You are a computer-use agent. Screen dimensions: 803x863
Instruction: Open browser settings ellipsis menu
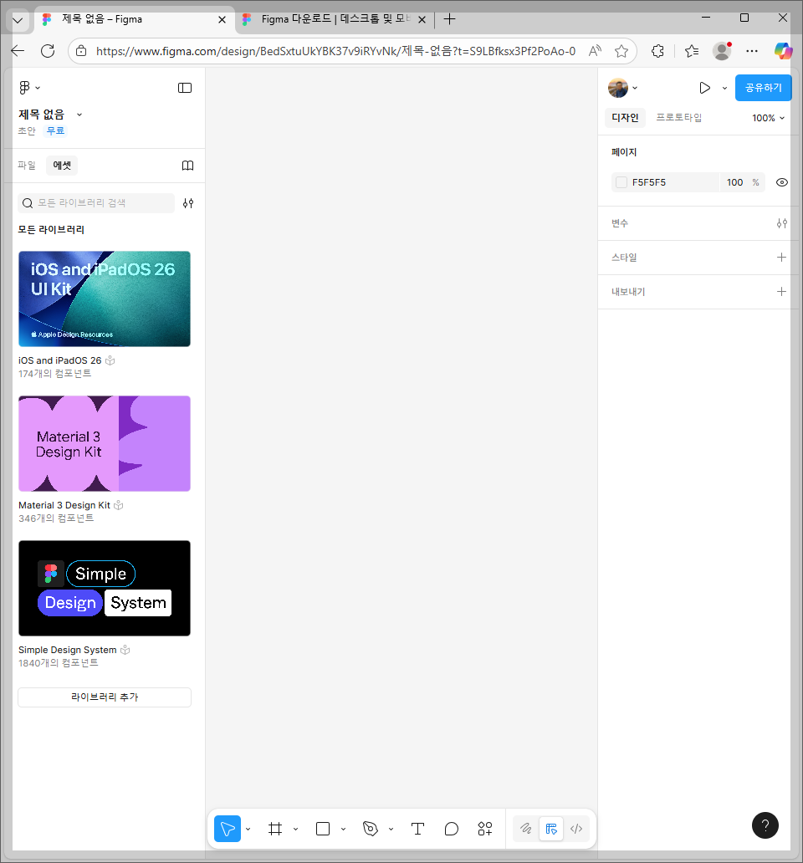click(752, 51)
